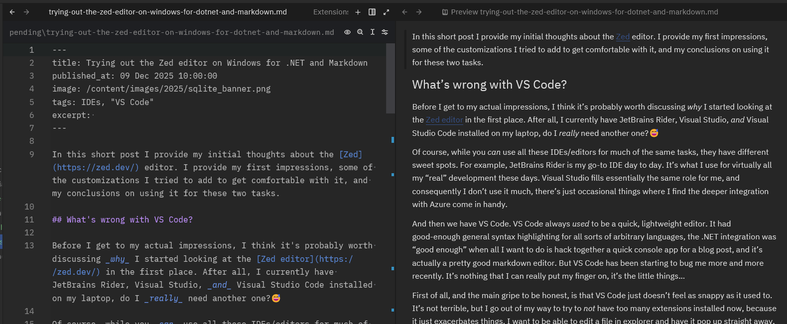The image size is (787, 324).
Task: Go forward in preview pane
Action: [419, 12]
